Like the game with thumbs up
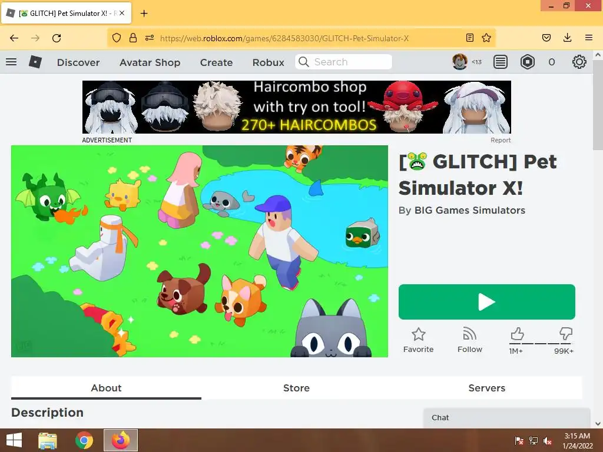 [x=517, y=334]
